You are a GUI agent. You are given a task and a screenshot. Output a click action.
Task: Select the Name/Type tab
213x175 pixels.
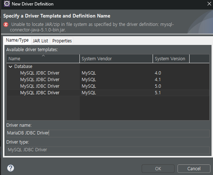click(x=17, y=40)
